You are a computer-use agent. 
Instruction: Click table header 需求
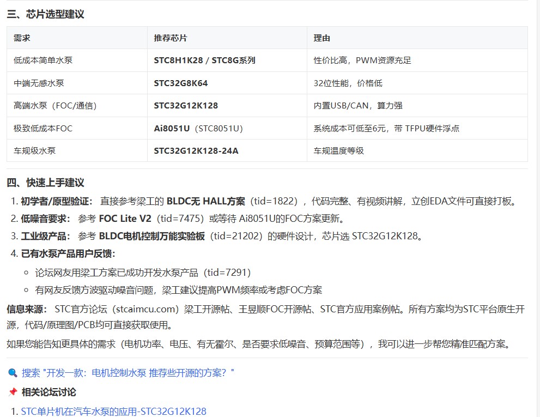[x=77, y=38]
